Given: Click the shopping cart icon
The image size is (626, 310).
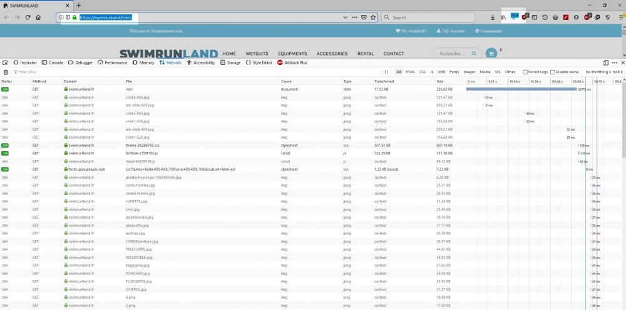Looking at the screenshot, I should click(491, 53).
